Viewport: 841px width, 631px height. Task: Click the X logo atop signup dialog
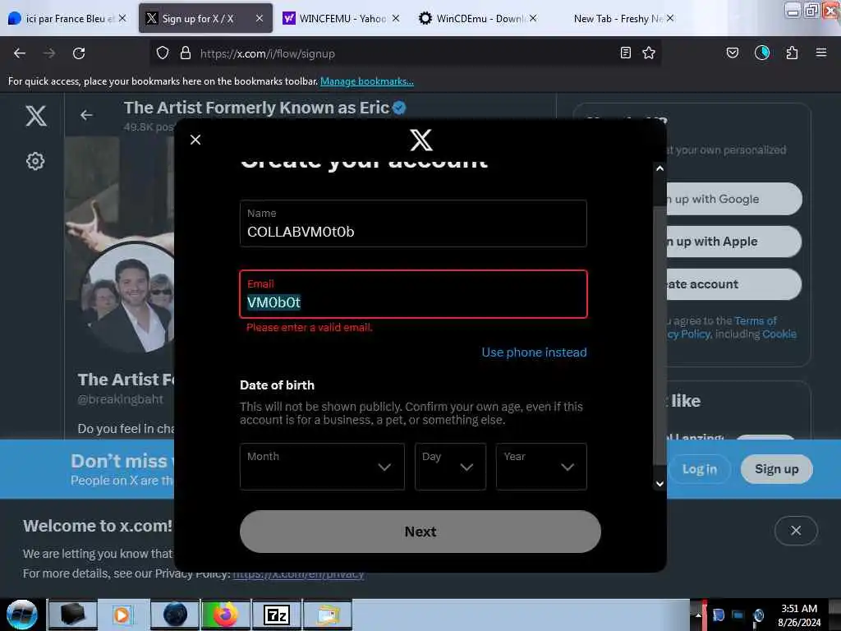(421, 140)
